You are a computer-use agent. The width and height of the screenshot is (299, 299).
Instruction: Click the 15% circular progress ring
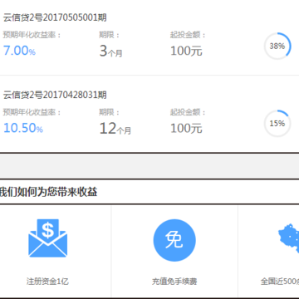coord(277,123)
